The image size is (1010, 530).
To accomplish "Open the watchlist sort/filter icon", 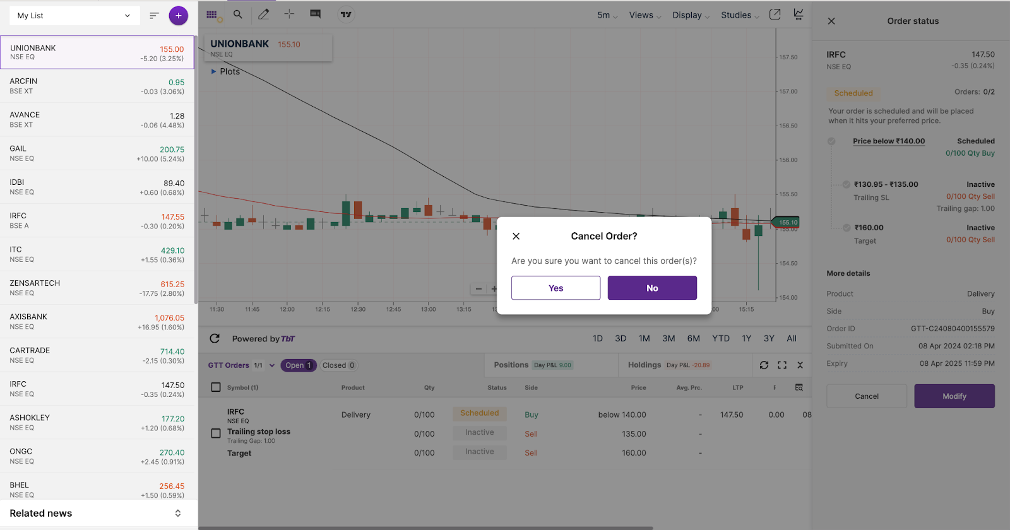I will click(154, 16).
